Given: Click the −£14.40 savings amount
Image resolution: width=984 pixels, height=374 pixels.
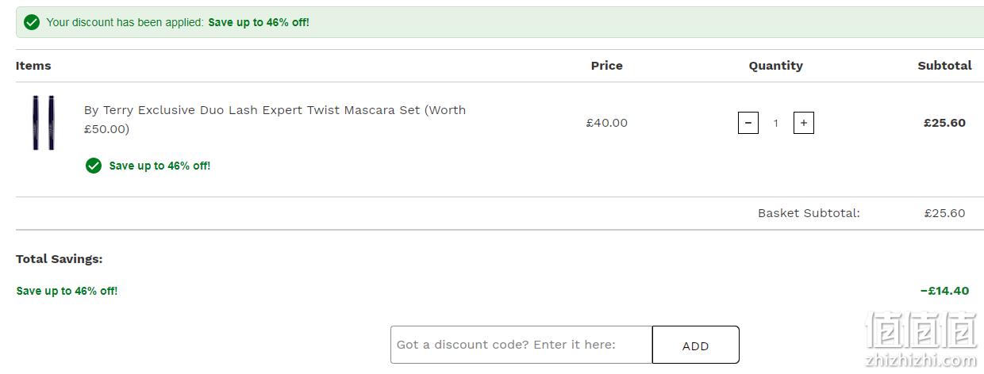Looking at the screenshot, I should point(944,291).
